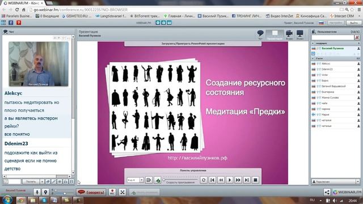Viewport: 363px width, 204px height.
Task: Switch to the Chat tab with speech bubble icon
Action: point(260,35)
